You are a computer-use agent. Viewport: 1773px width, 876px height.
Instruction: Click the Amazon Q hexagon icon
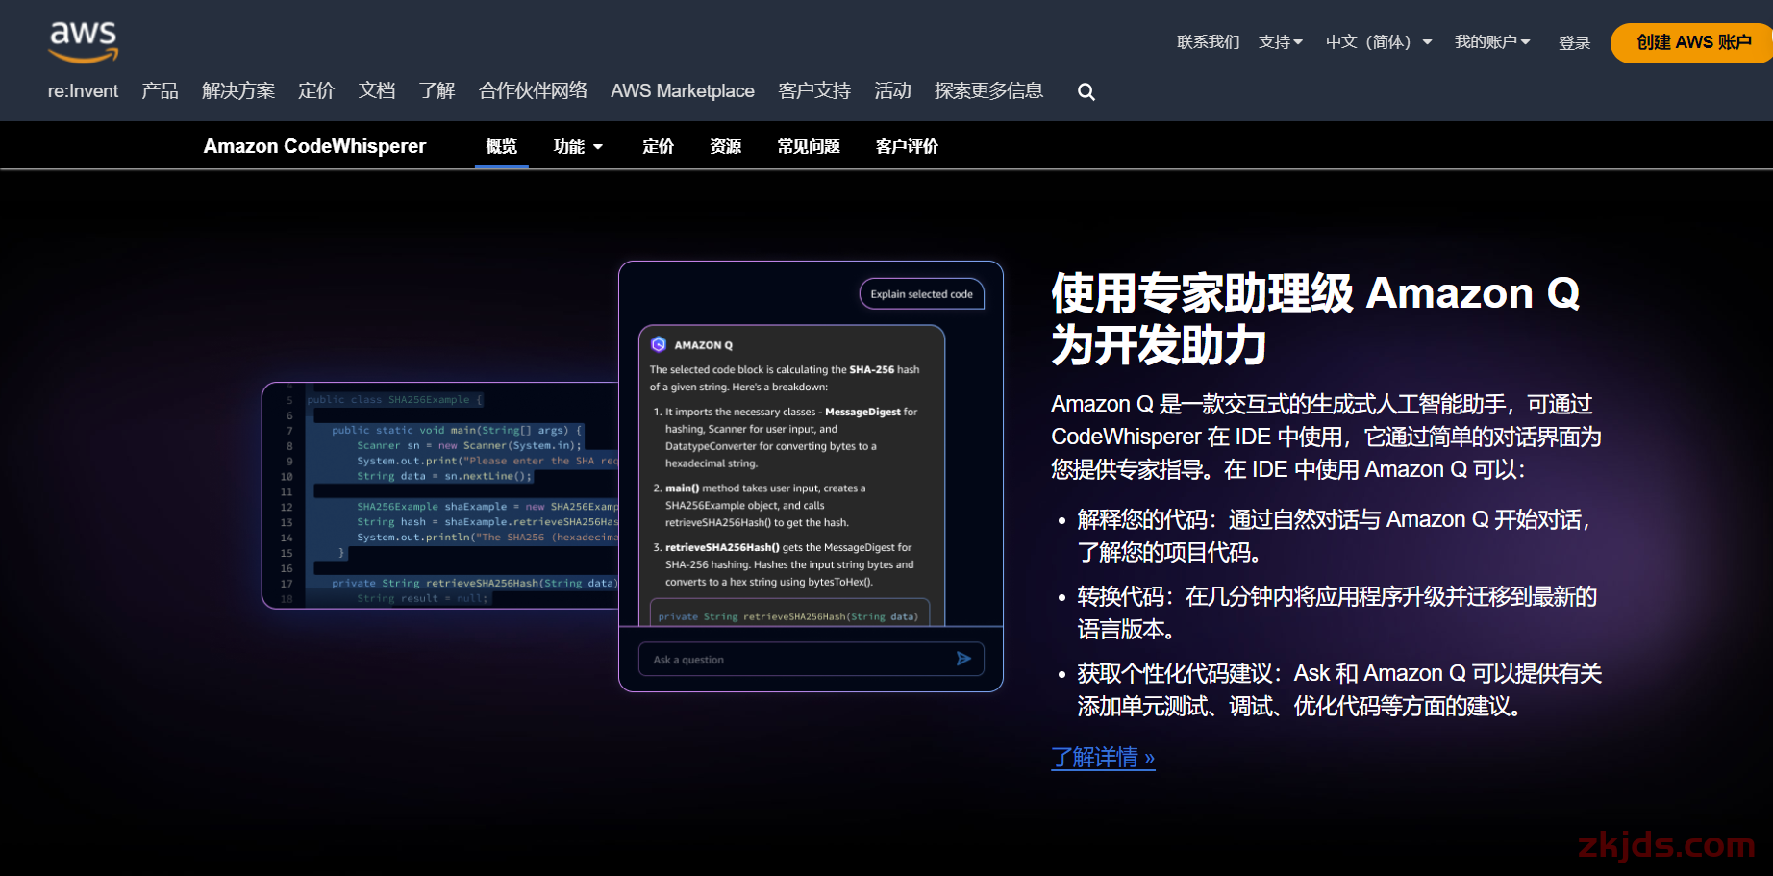click(x=659, y=344)
